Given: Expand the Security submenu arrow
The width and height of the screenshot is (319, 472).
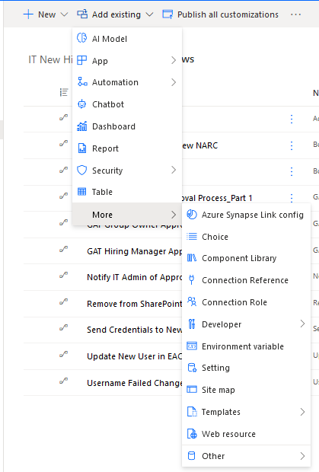Looking at the screenshot, I should coord(174,170).
